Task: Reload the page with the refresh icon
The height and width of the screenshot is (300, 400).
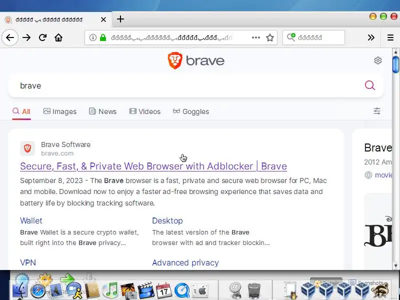Action: point(42,38)
